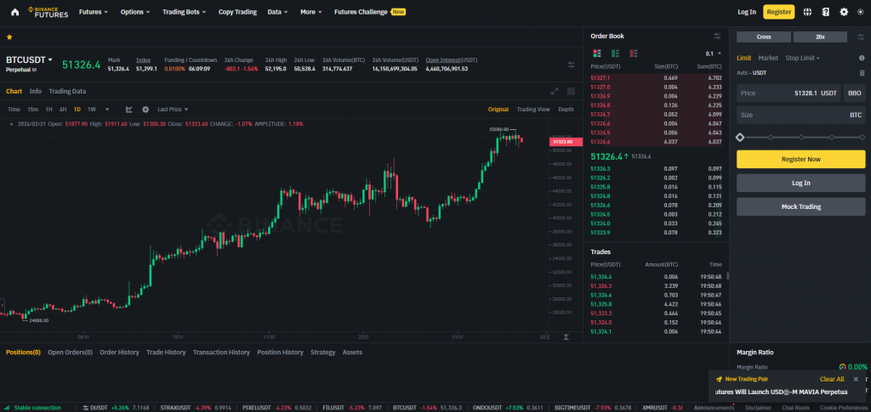Open Futures Challenge page

(370, 12)
